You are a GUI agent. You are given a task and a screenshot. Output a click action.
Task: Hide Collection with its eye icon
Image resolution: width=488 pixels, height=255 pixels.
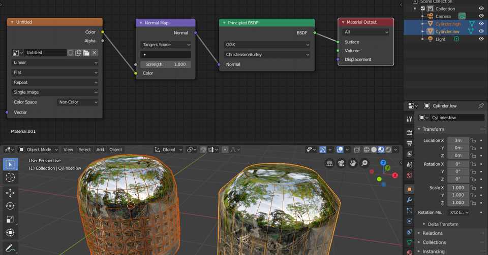click(481, 9)
